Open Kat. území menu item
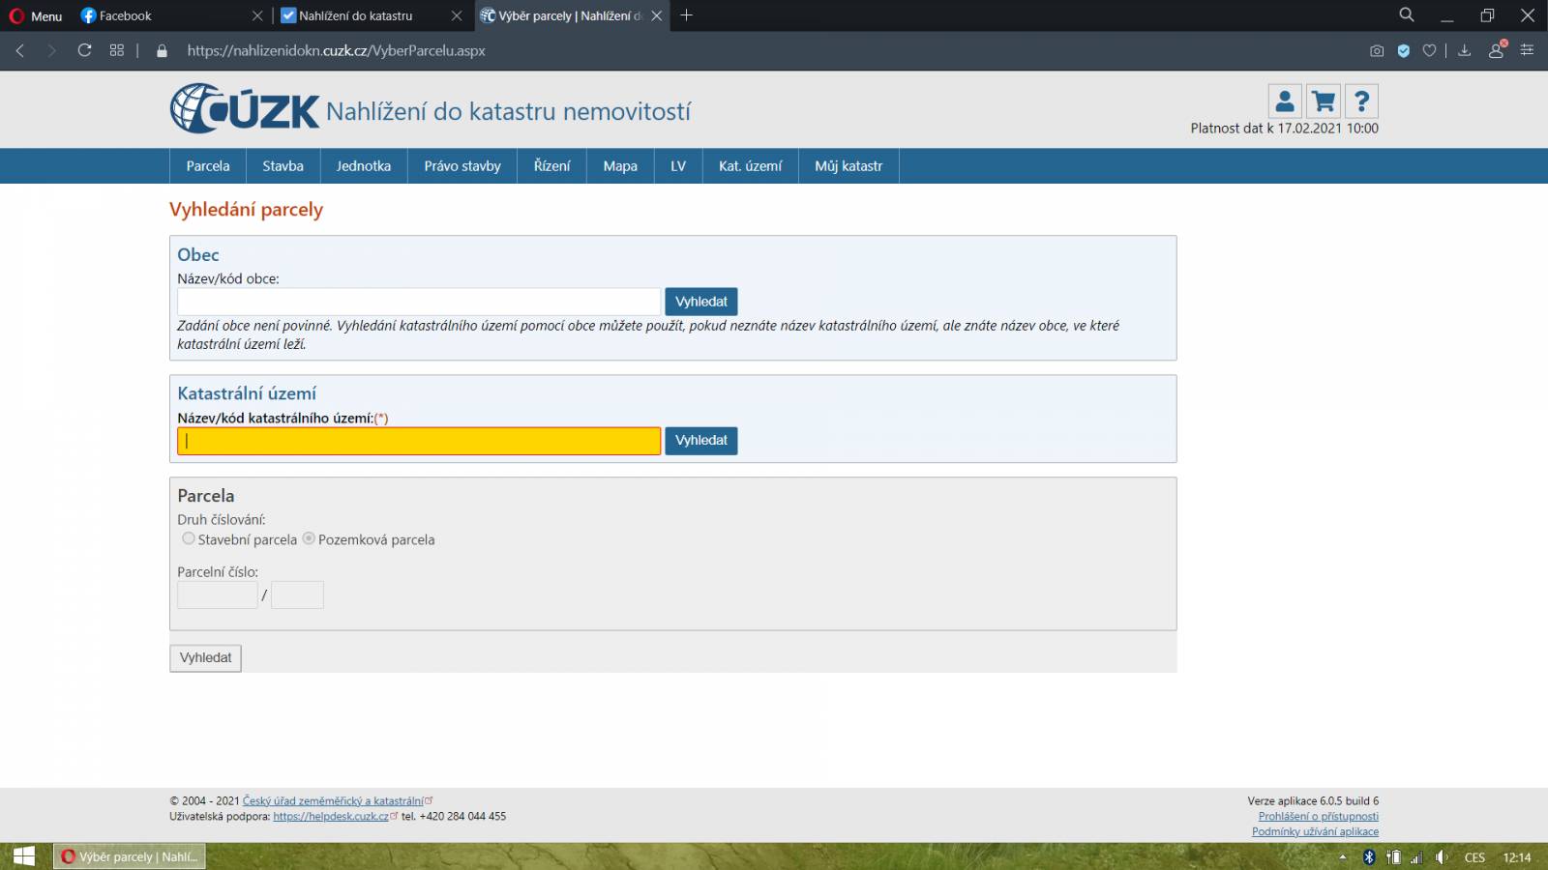1548x870 pixels. (x=750, y=166)
